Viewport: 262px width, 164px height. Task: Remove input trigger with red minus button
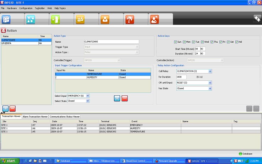(125, 98)
